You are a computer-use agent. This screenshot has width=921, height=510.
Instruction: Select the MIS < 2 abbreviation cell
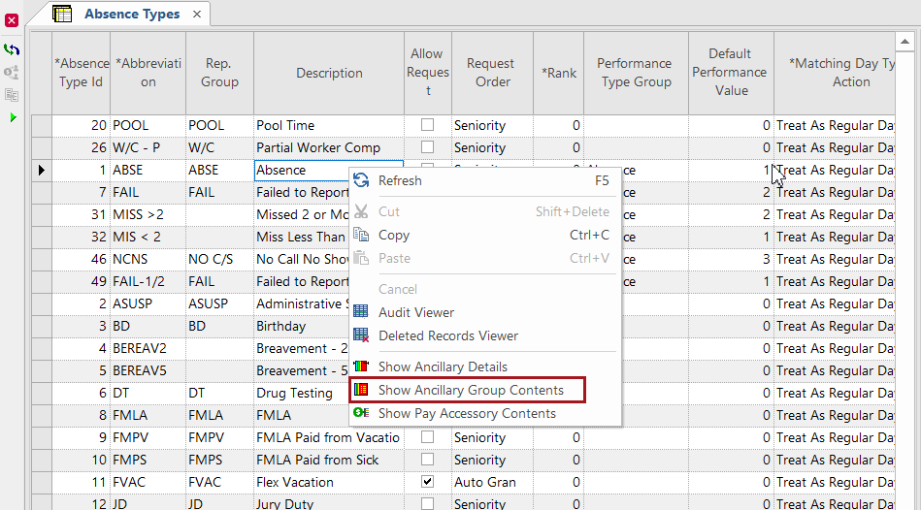[x=148, y=238]
